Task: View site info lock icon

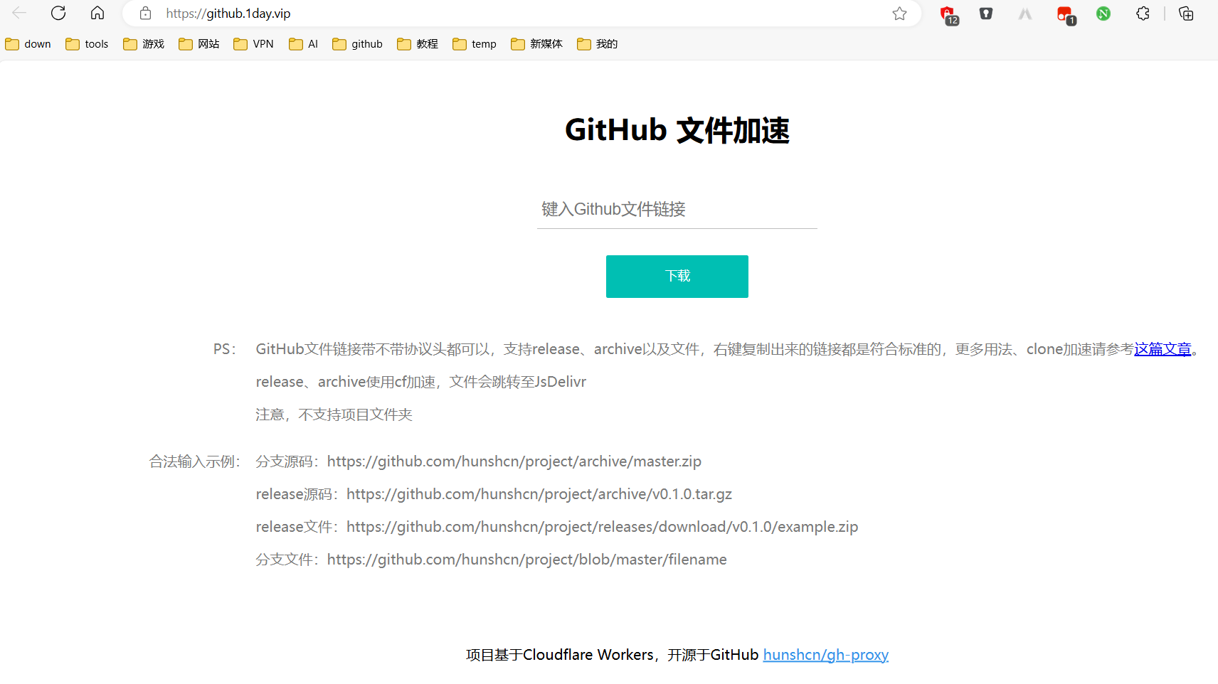Action: tap(145, 13)
